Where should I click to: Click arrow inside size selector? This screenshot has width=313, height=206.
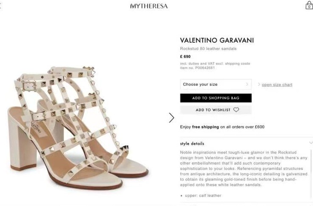click(x=247, y=84)
